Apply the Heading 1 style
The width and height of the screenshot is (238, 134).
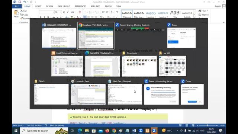coord(151,14)
